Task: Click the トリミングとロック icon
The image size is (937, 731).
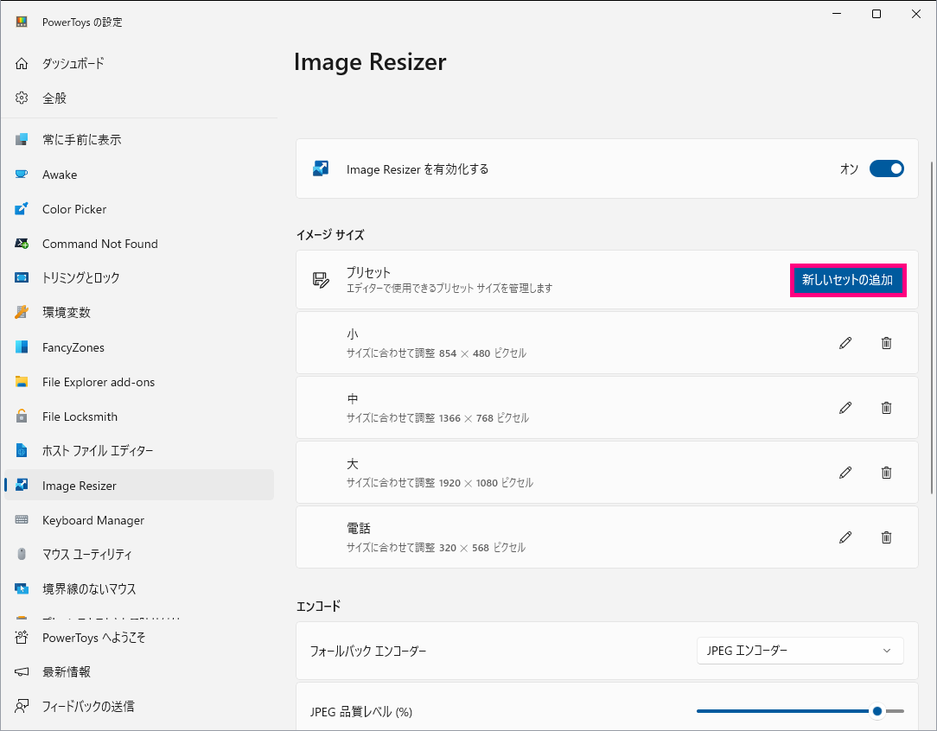Action: coord(22,277)
